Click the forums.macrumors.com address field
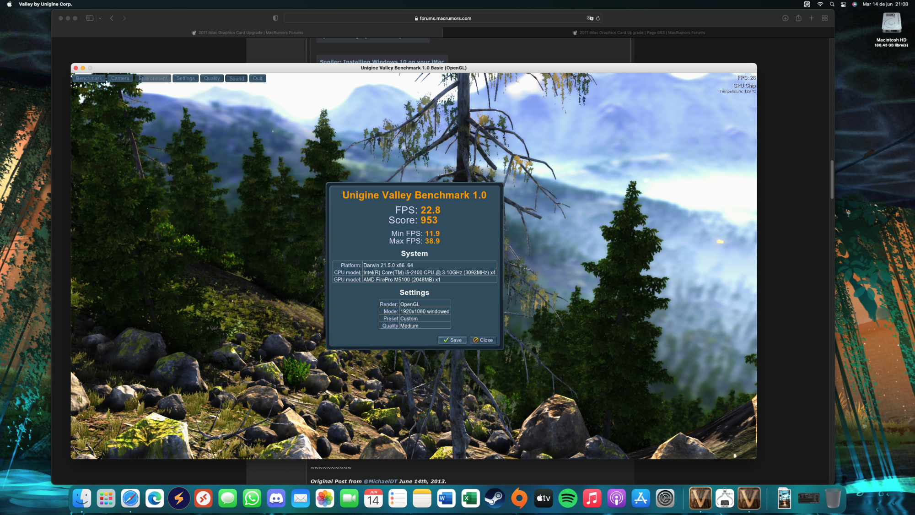Viewport: 915px width, 515px height. 442,18
